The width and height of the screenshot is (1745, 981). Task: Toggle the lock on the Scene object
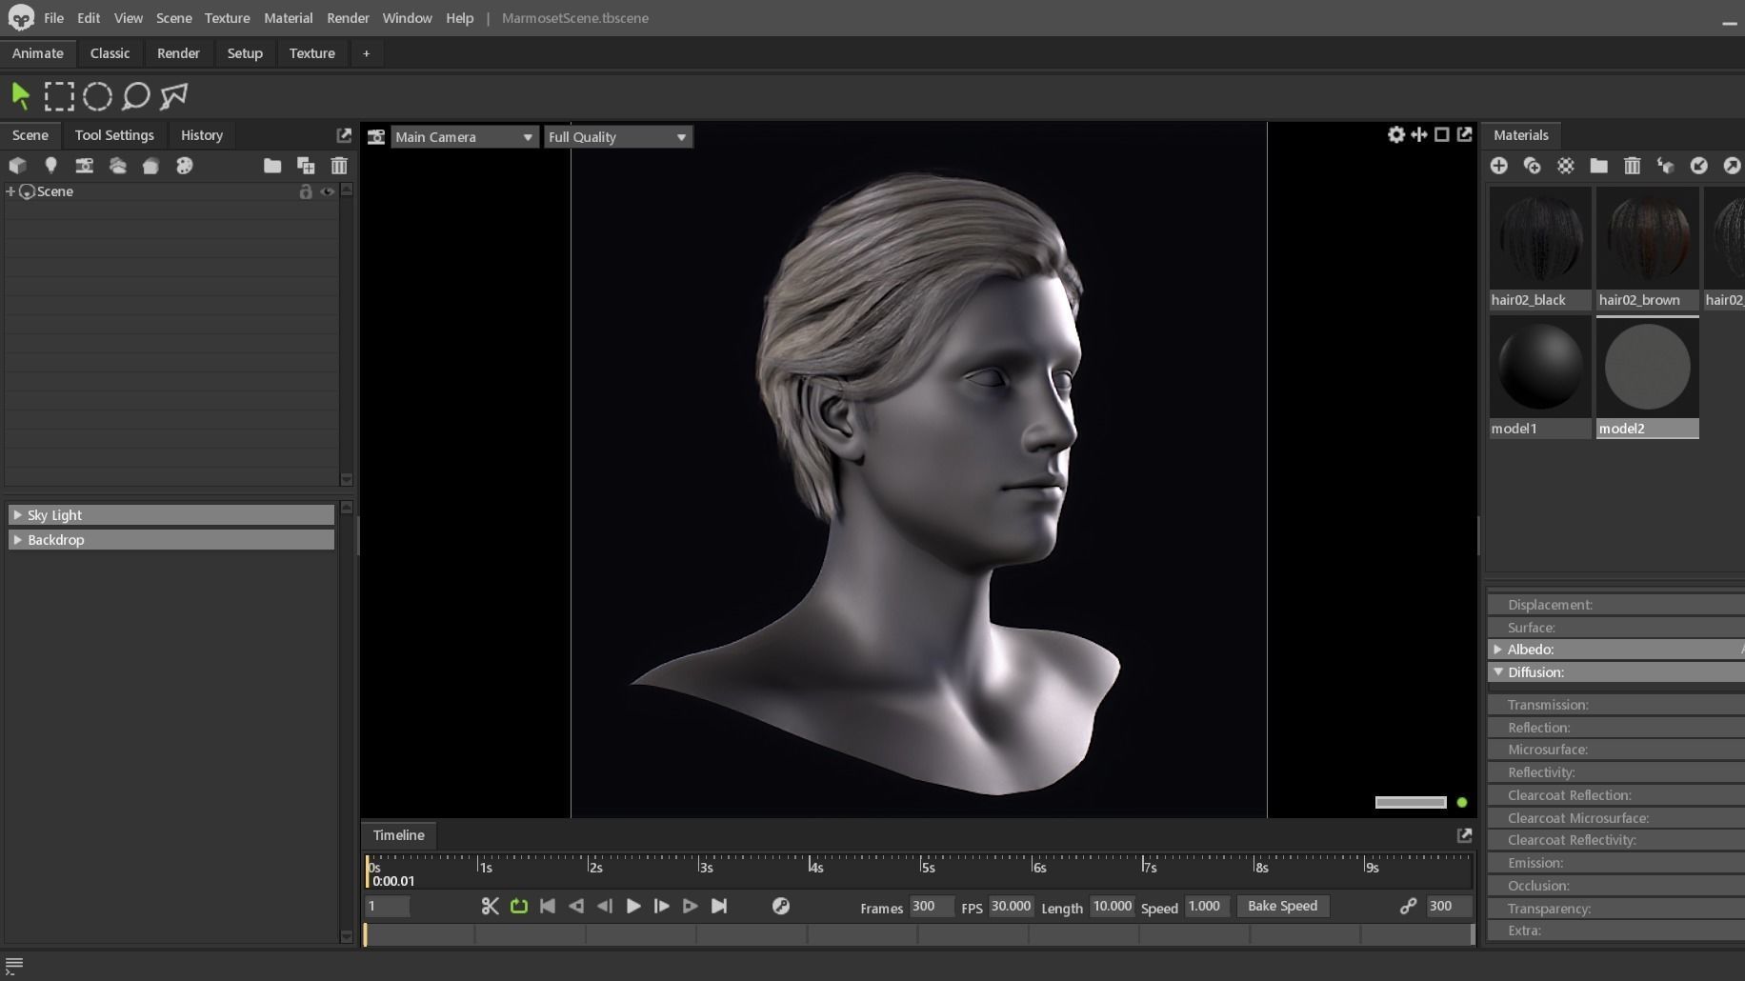pyautogui.click(x=306, y=191)
